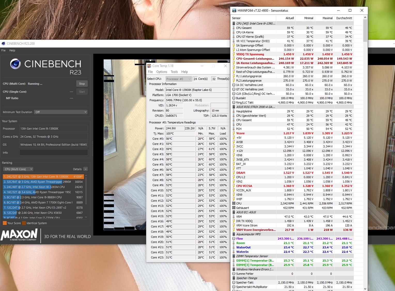Click the brown Identical System legend swatch

click(24, 223)
